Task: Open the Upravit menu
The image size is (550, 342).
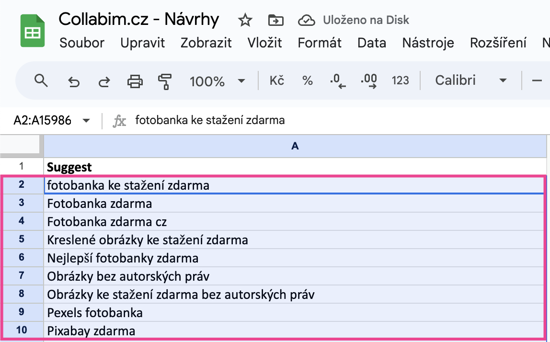Action: click(x=142, y=43)
